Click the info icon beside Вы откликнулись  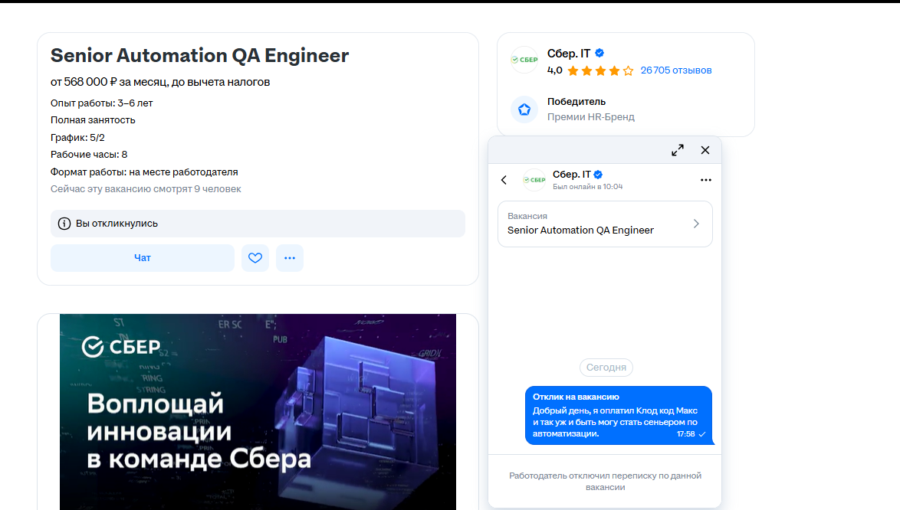pos(64,224)
